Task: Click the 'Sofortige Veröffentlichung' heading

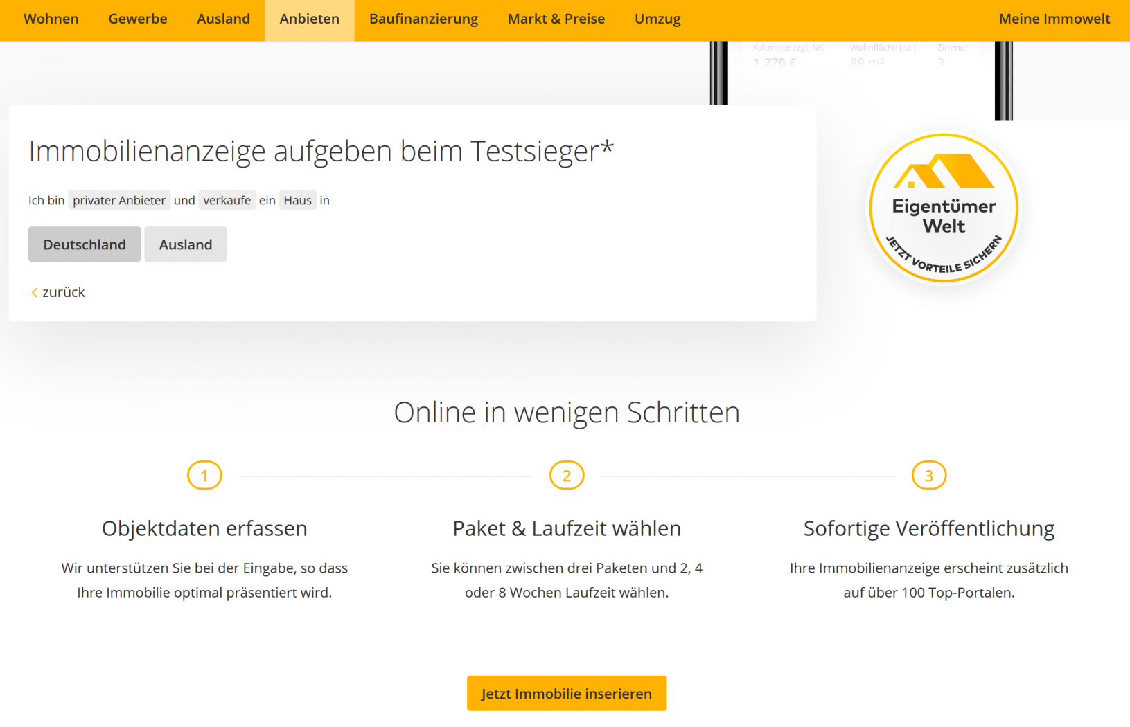Action: point(929,528)
